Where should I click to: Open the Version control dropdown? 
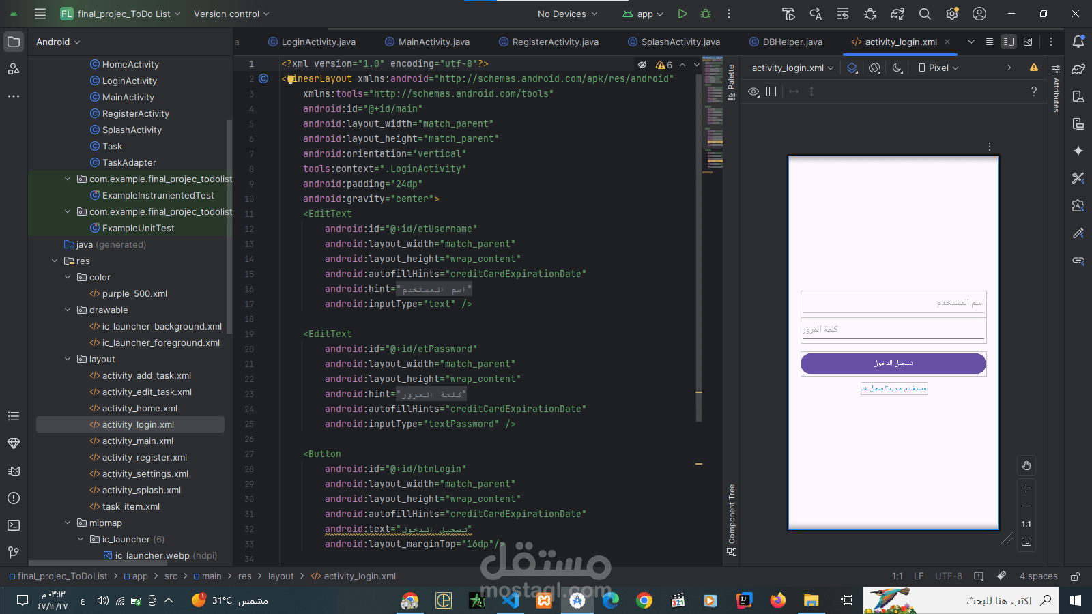(231, 14)
